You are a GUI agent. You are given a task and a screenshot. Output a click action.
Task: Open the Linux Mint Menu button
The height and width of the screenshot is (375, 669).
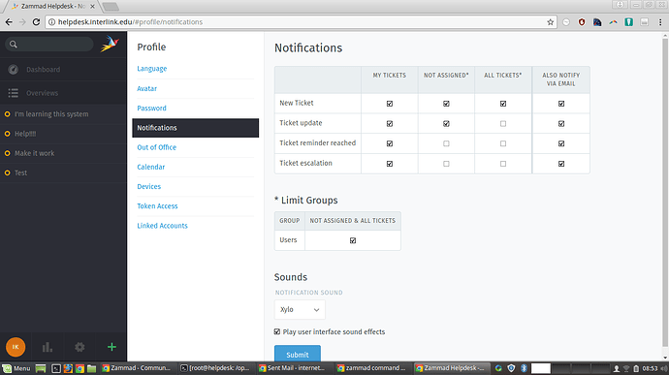[x=16, y=368]
